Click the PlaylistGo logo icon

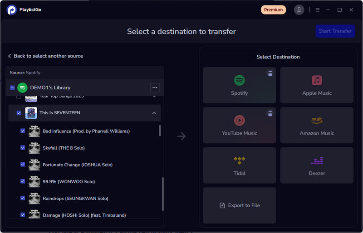pyautogui.click(x=12, y=10)
